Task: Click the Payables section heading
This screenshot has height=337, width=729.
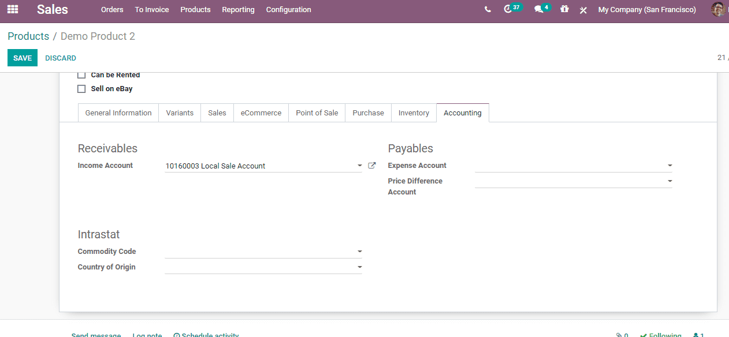Action: [411, 148]
